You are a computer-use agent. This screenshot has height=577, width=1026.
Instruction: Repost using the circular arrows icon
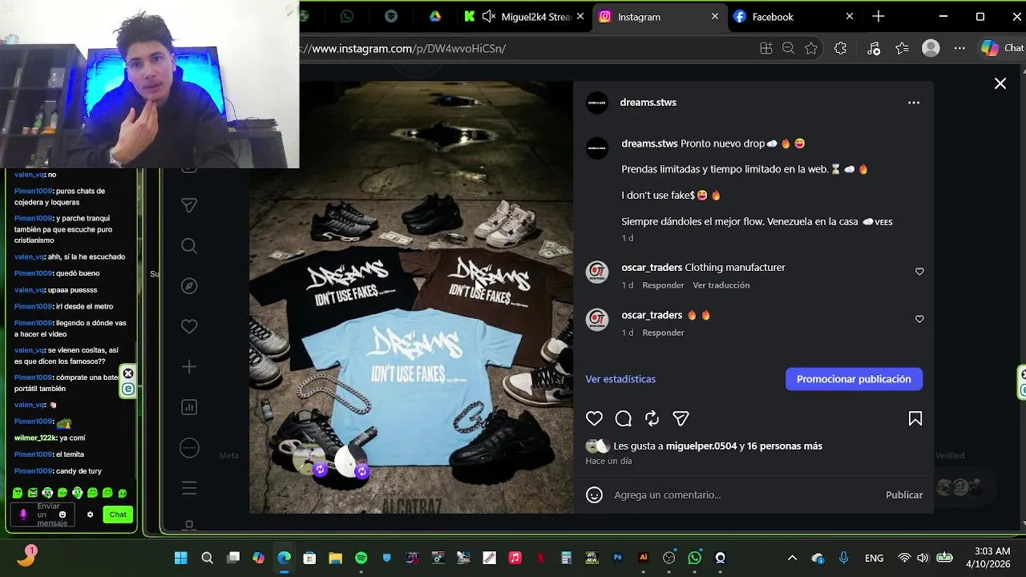[x=652, y=418]
